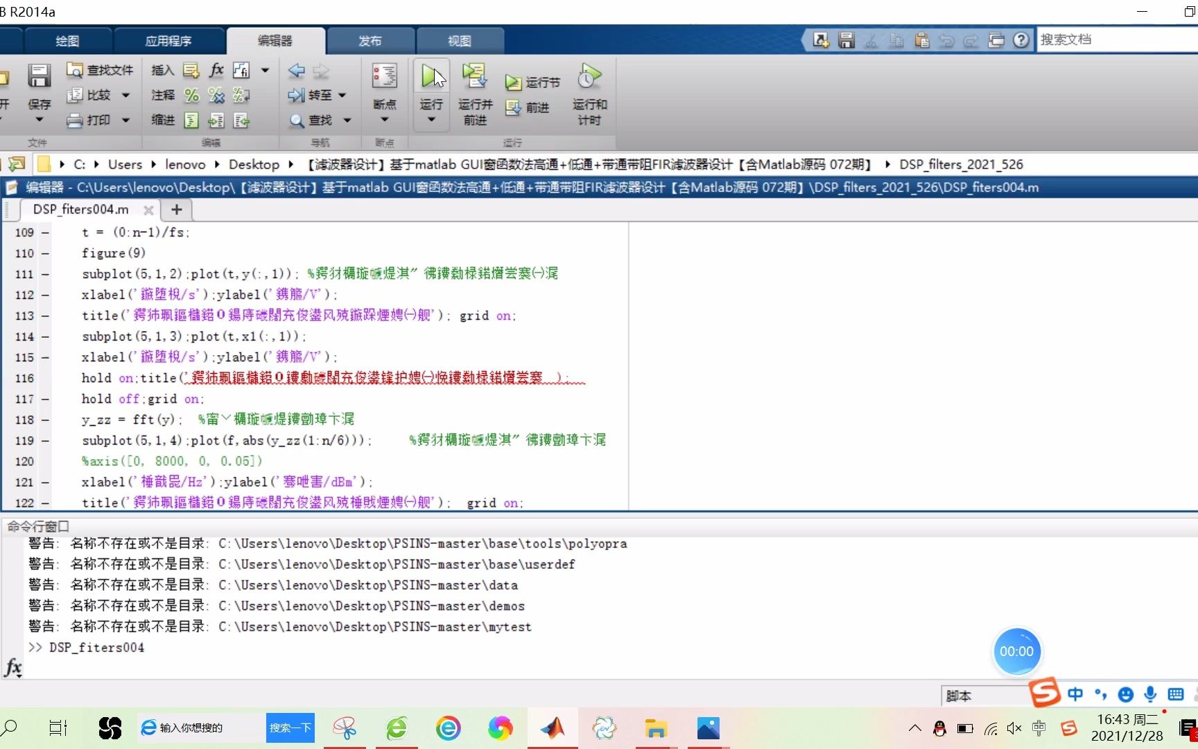Click the fixed-point Fi insert icon

[241, 70]
